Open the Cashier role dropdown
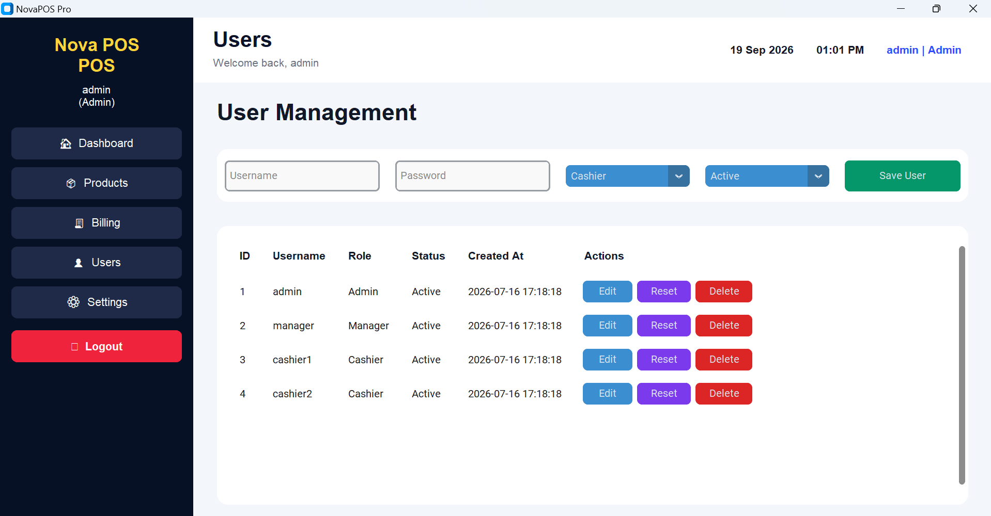 [x=628, y=176]
